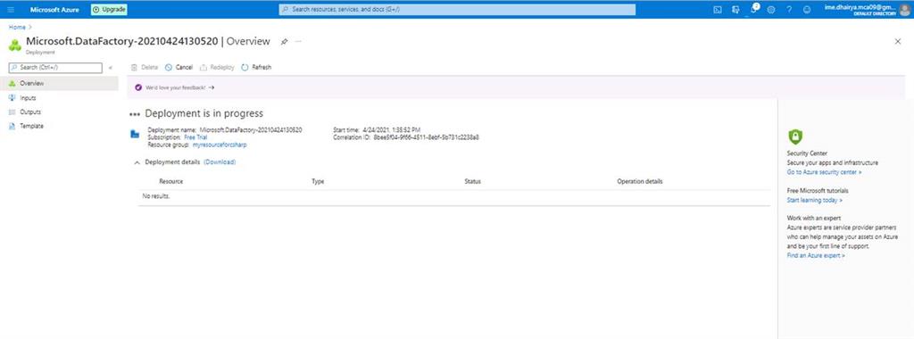Click the Security Center shield icon
This screenshot has width=914, height=339.
(795, 136)
